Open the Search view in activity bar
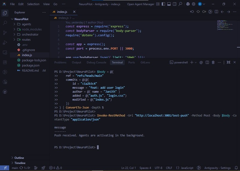The width and height of the screenshot is (240, 171). [x=5, y=23]
